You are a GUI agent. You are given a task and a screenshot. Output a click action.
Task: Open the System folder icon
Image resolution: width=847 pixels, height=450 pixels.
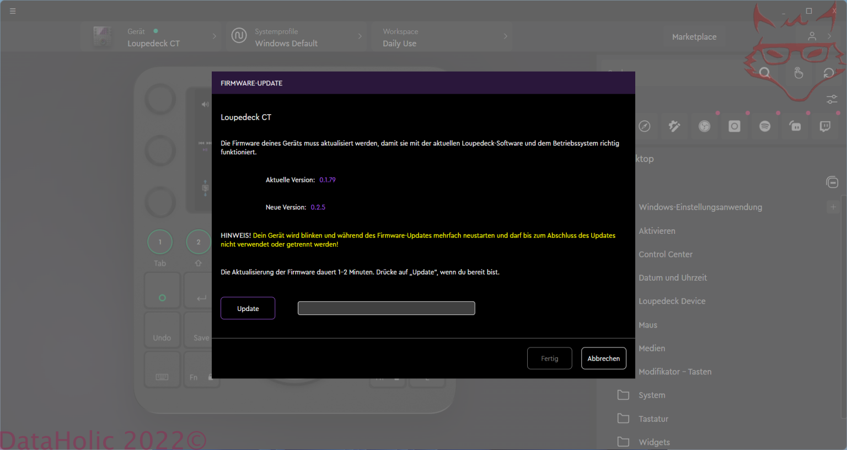click(x=623, y=395)
